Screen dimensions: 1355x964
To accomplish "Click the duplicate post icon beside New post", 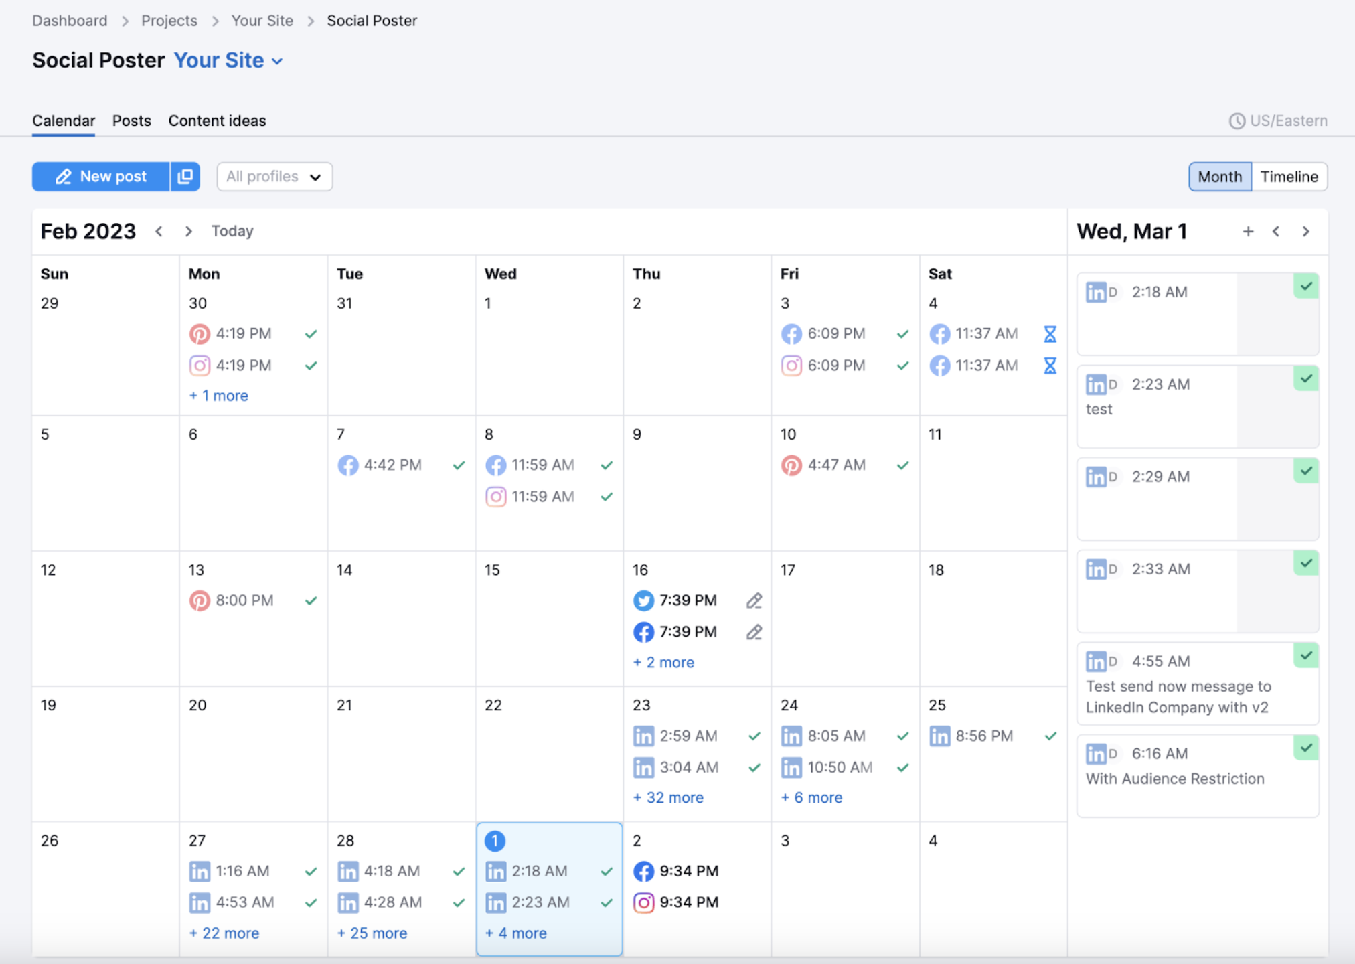I will 185,177.
